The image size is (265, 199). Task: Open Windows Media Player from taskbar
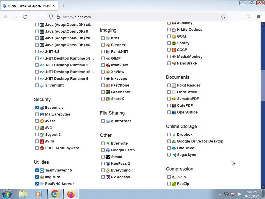(x=39, y=194)
